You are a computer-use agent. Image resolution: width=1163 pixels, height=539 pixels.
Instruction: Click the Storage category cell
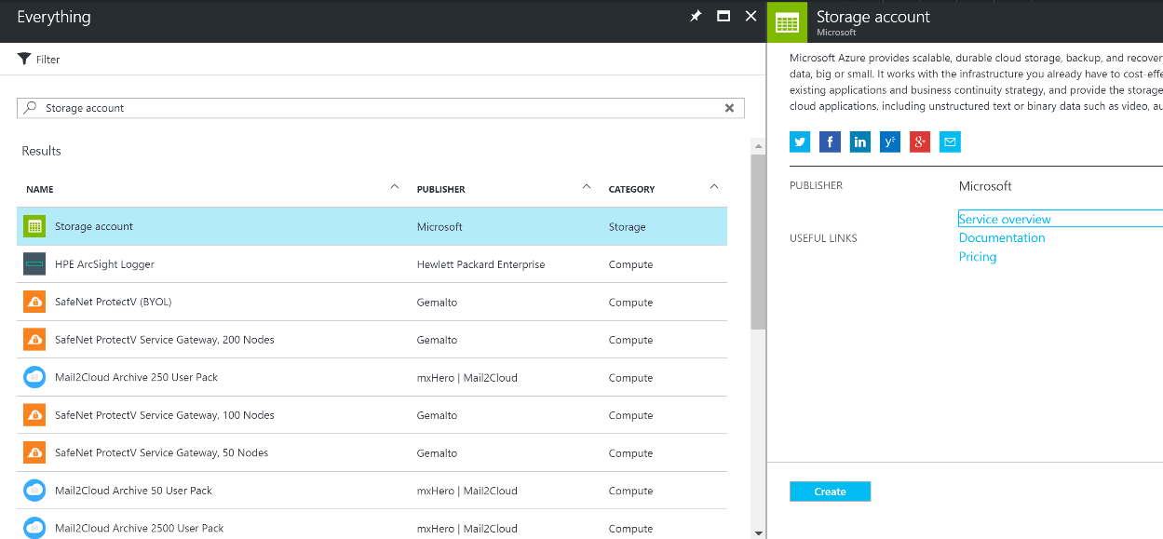(627, 227)
